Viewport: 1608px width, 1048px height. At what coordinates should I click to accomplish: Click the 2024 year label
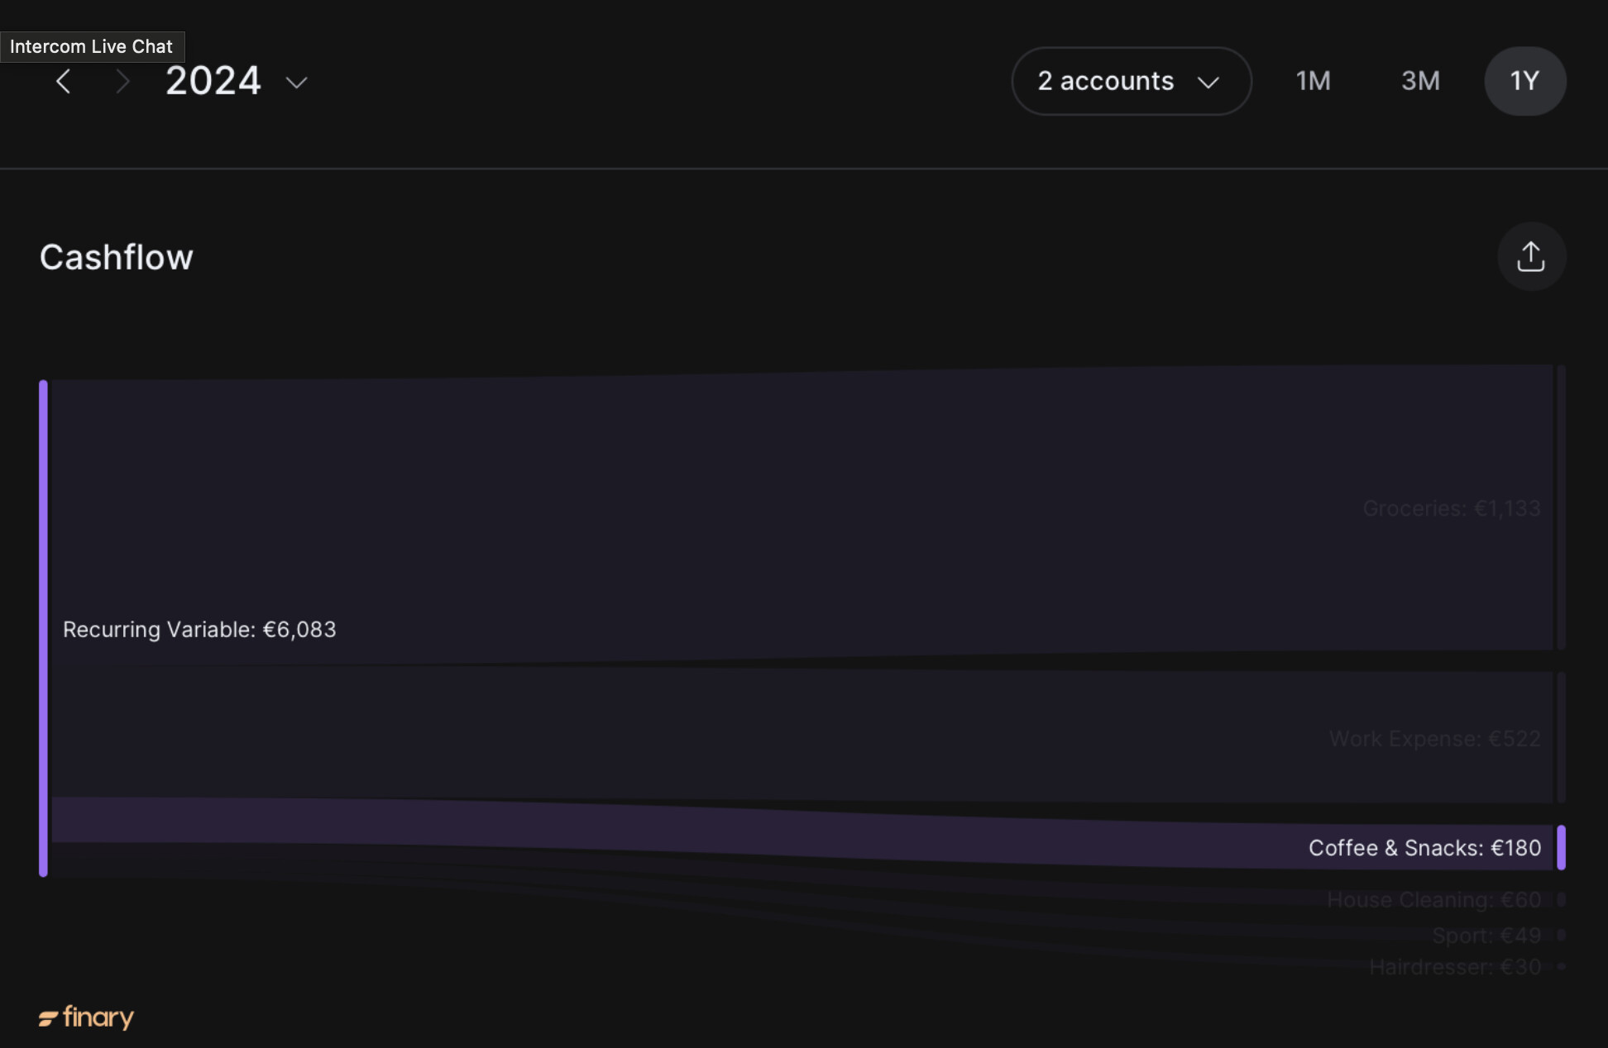click(x=213, y=81)
